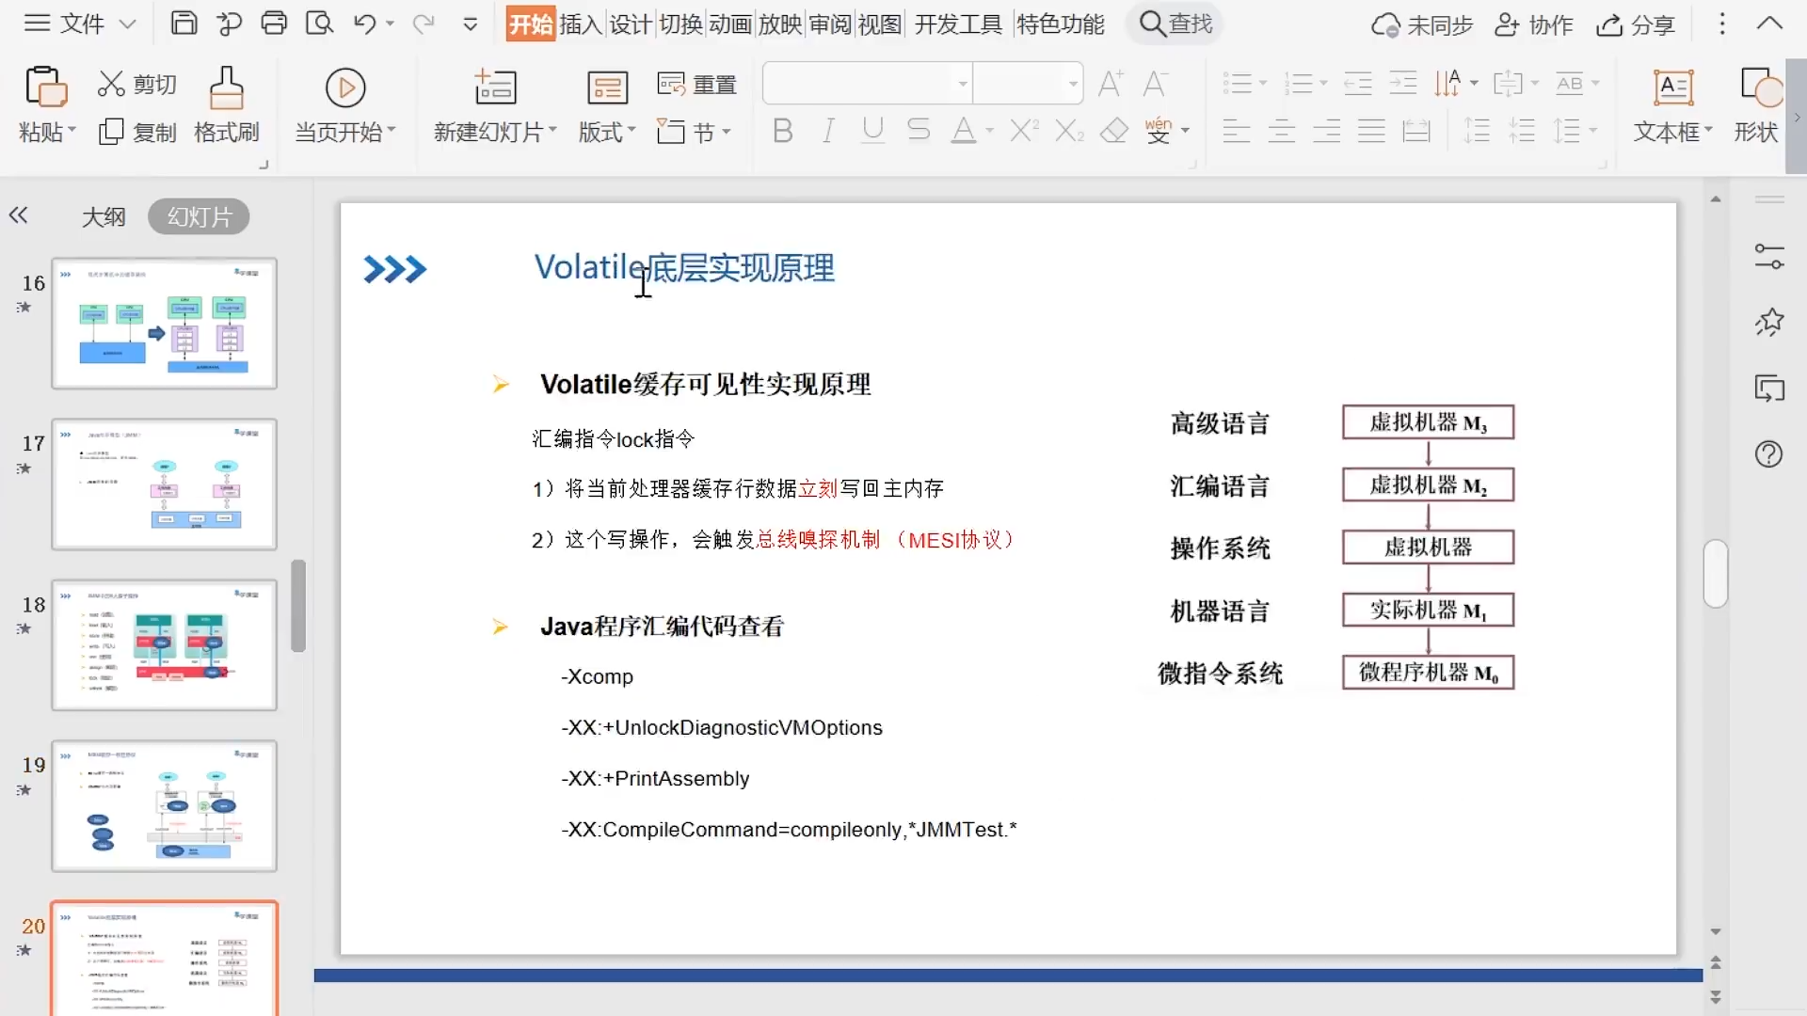Click the Format Painter (格式刷) icon
This screenshot has width=1807, height=1016.
point(226,87)
